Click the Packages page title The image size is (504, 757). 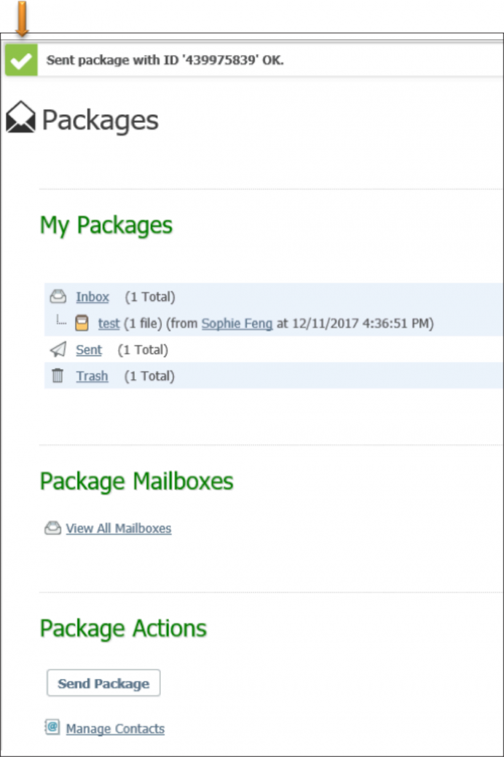point(100,120)
